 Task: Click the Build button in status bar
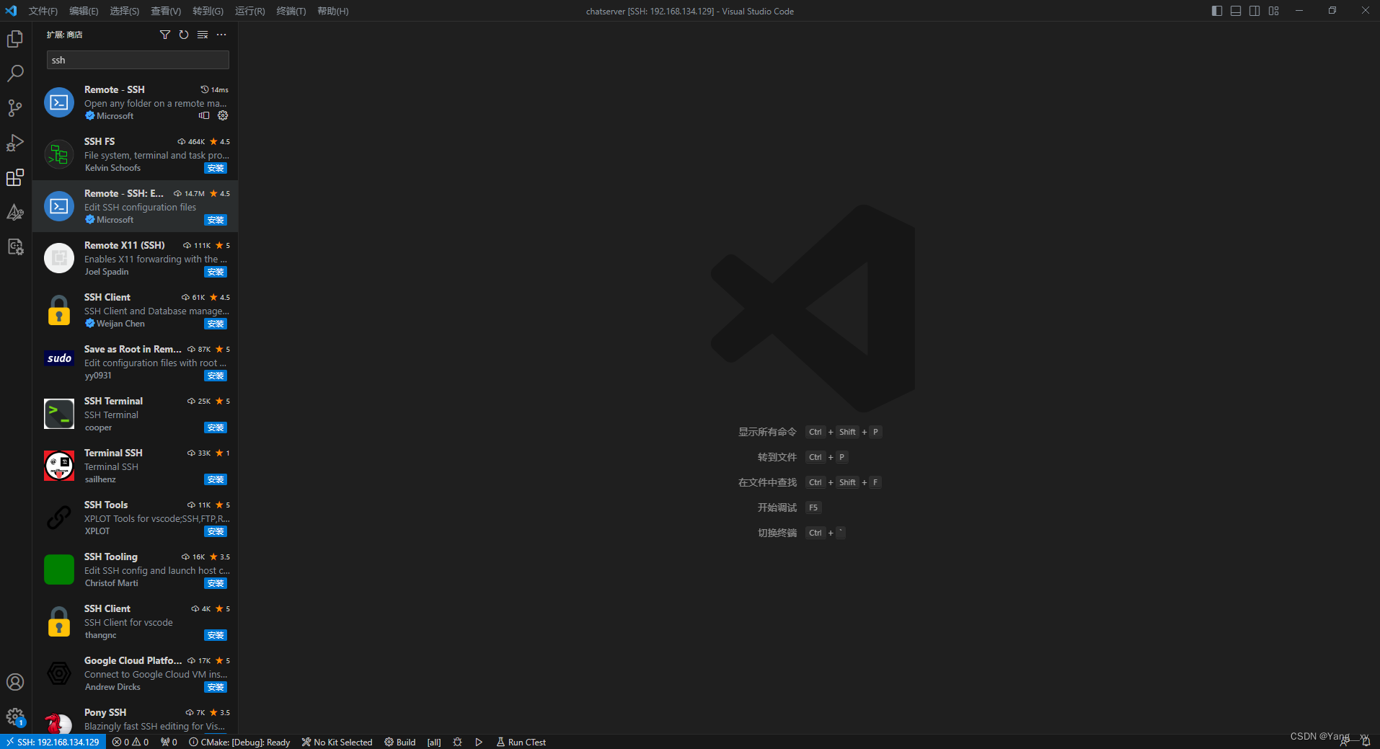tap(400, 742)
